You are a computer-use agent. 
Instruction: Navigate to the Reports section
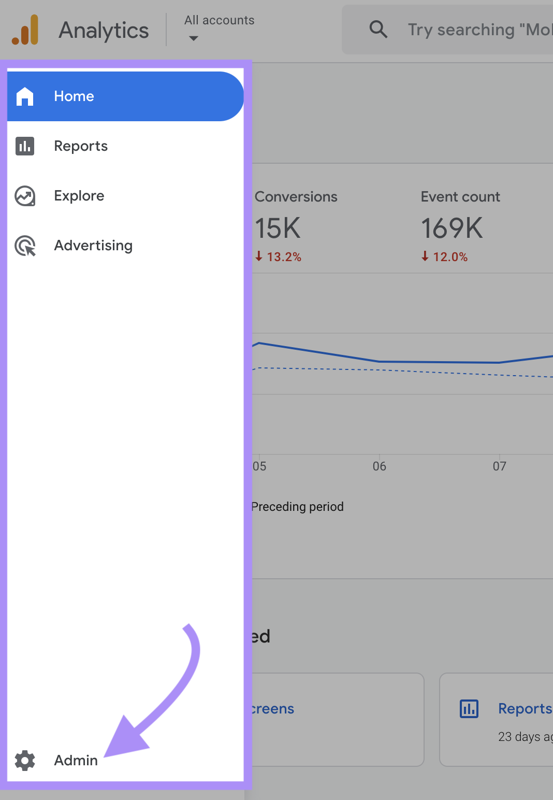81,146
